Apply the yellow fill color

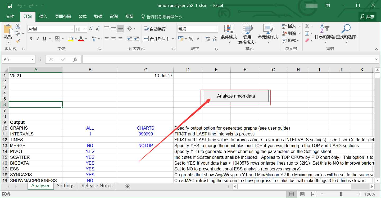coord(71,39)
